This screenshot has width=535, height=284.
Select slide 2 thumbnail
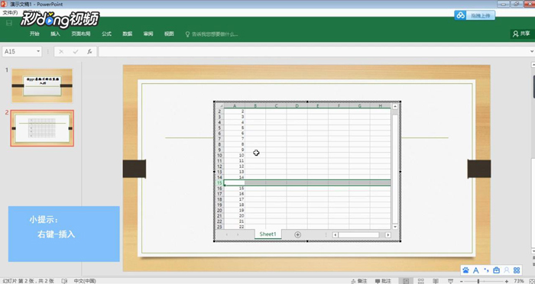pyautogui.click(x=42, y=128)
